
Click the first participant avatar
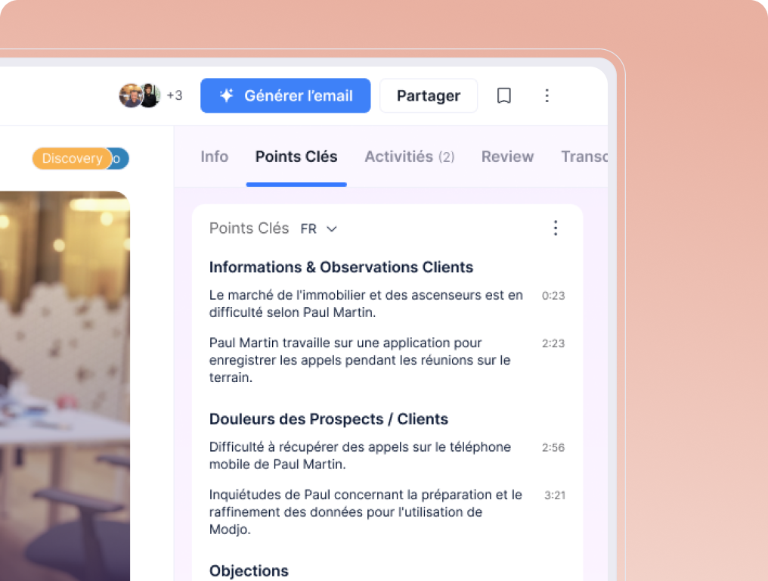click(x=131, y=95)
